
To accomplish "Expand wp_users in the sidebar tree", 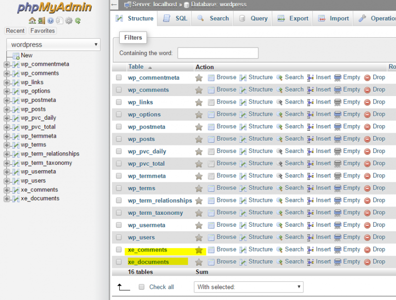I will [7, 181].
